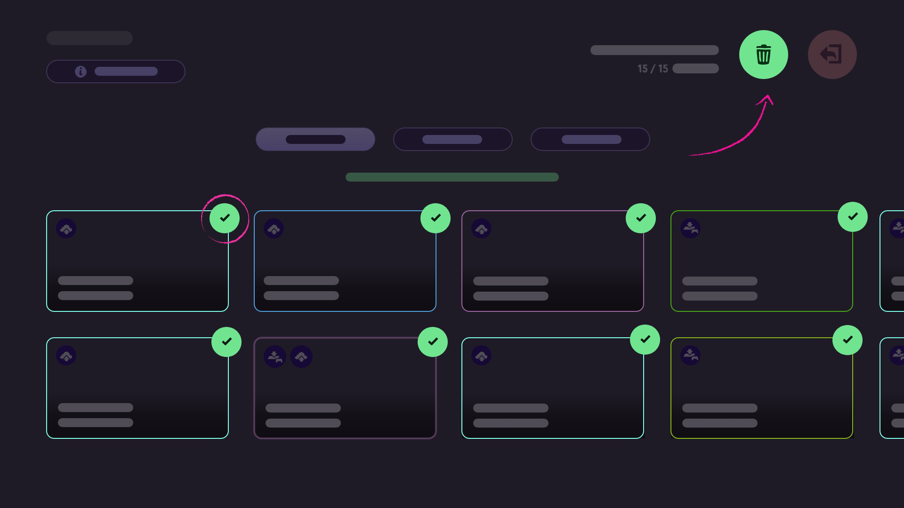Click cloud upload icon on two-icon purple card
904x508 pixels.
[x=301, y=357]
